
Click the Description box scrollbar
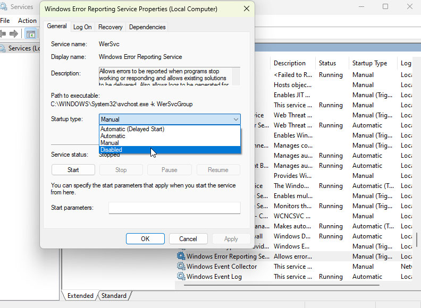(x=235, y=76)
